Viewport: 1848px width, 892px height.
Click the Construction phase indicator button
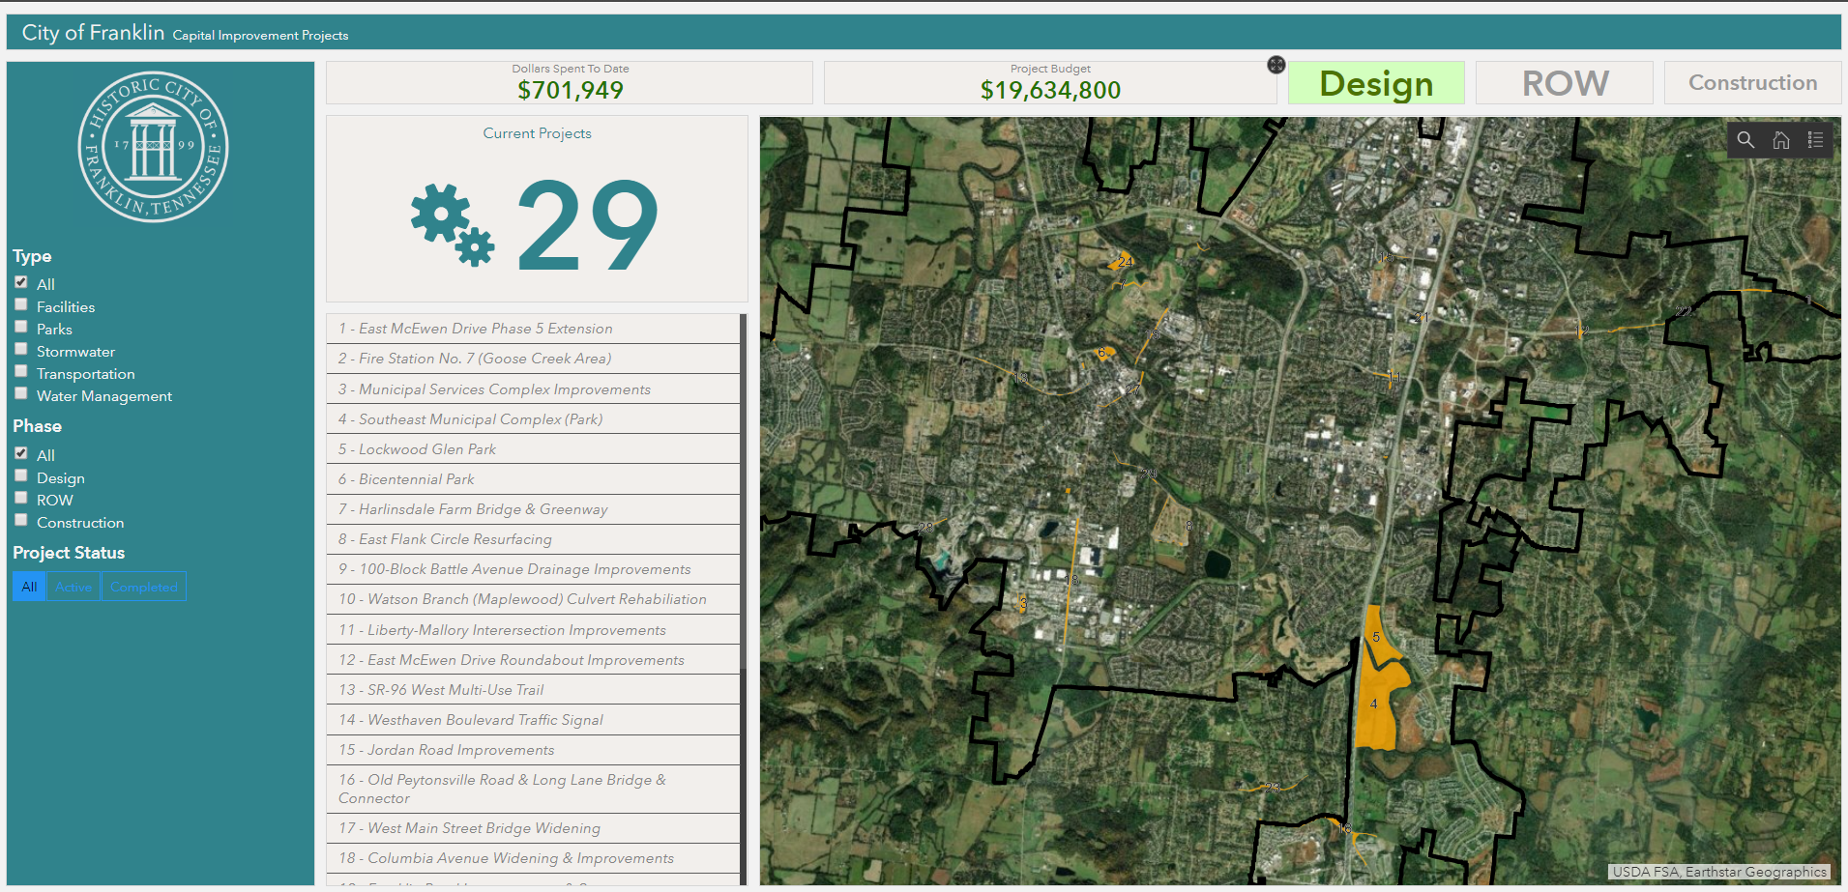click(1751, 83)
